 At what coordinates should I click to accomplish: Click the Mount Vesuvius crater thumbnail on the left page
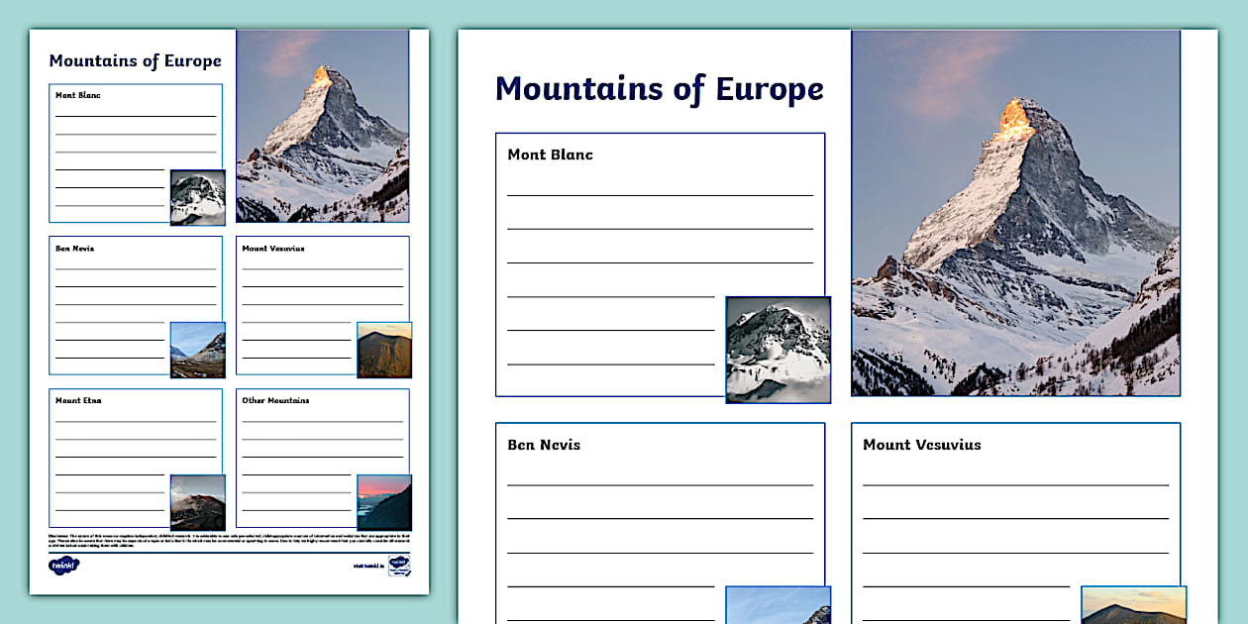pyautogui.click(x=384, y=350)
